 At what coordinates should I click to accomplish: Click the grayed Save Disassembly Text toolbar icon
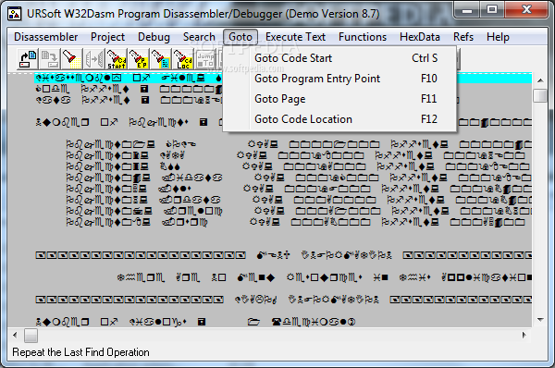pos(50,59)
